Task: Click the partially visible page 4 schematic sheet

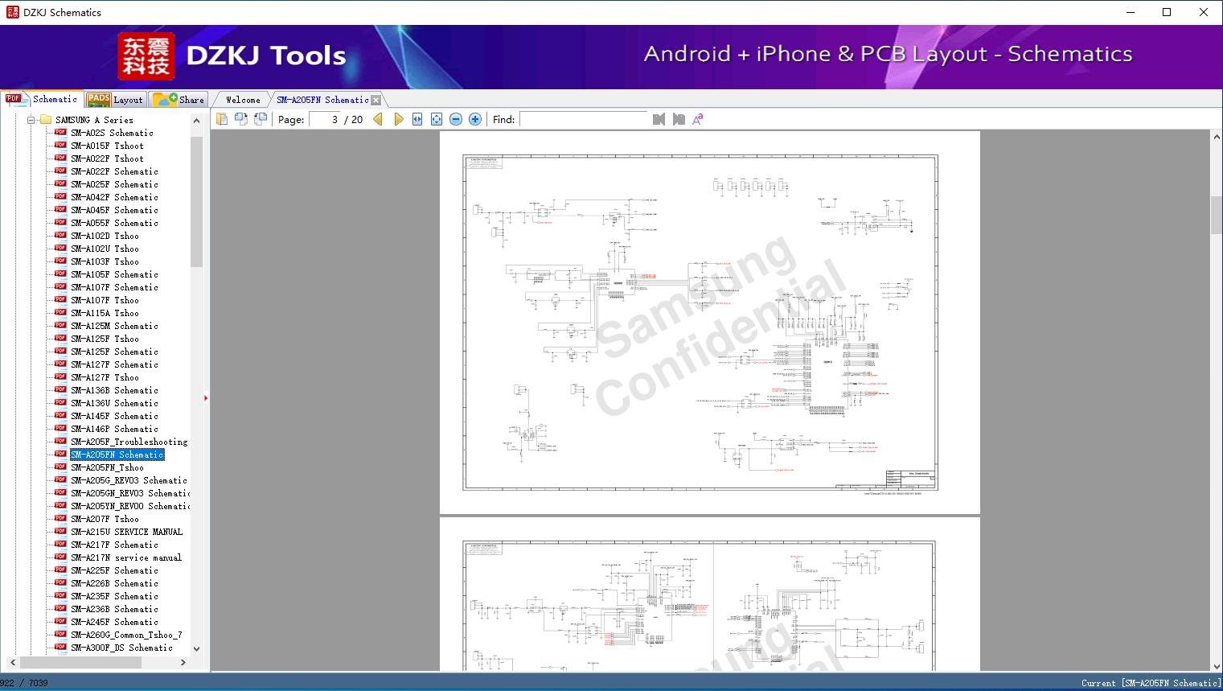Action: point(710,594)
